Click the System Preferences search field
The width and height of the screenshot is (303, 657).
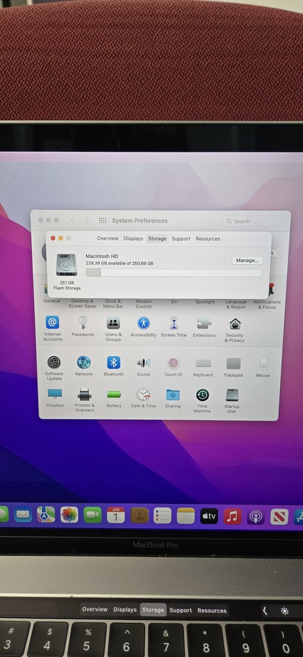point(254,221)
